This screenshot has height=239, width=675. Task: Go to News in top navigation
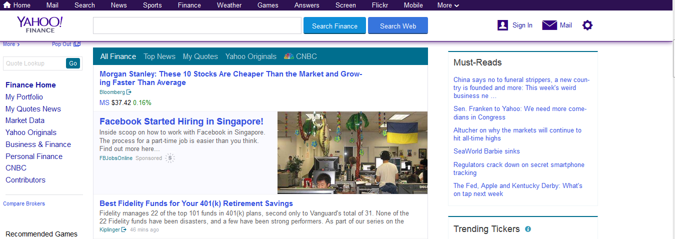pyautogui.click(x=119, y=5)
